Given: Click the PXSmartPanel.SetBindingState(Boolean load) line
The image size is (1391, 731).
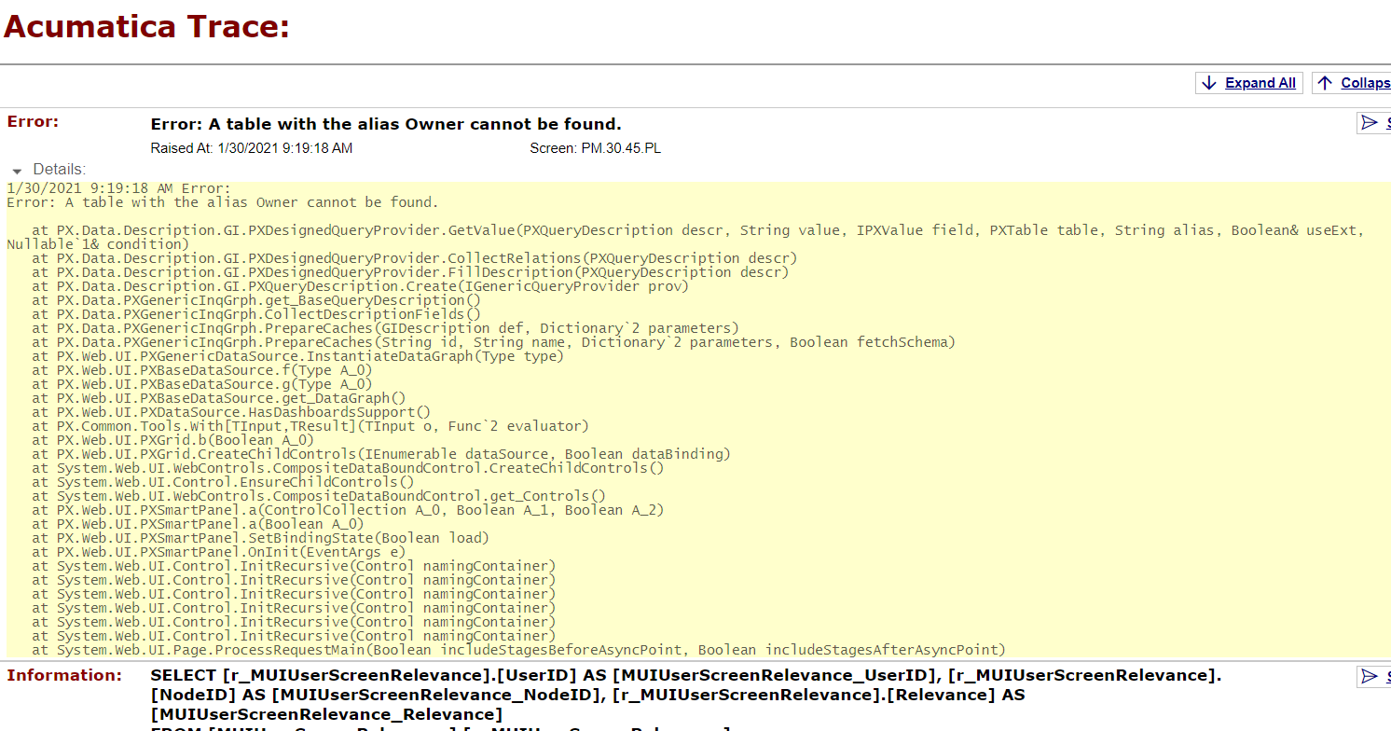Looking at the screenshot, I should click(260, 538).
